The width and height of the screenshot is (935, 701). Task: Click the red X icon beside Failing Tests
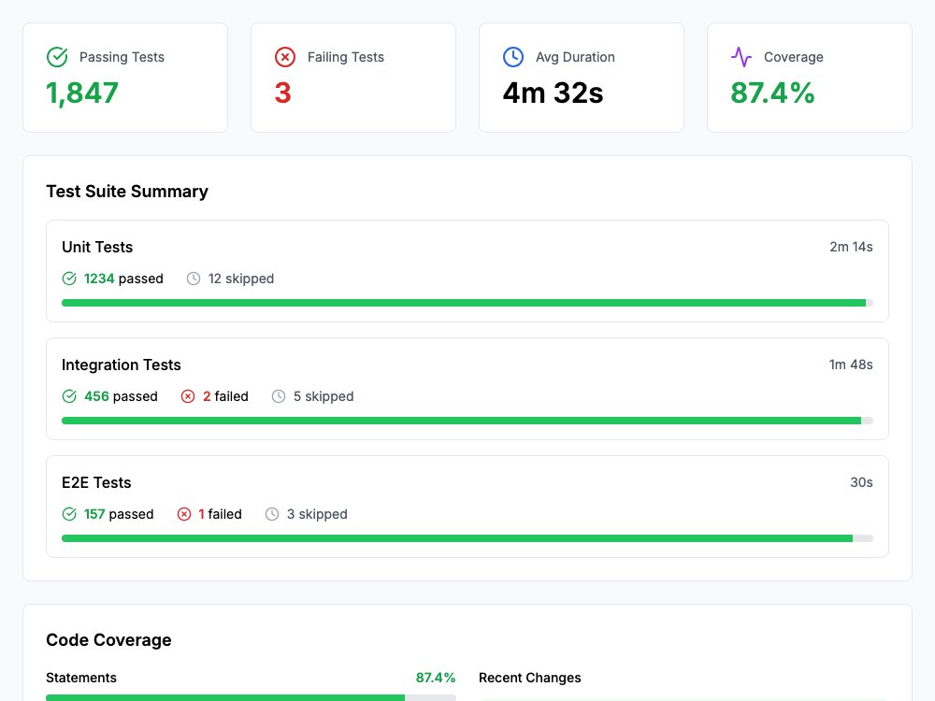click(x=285, y=57)
